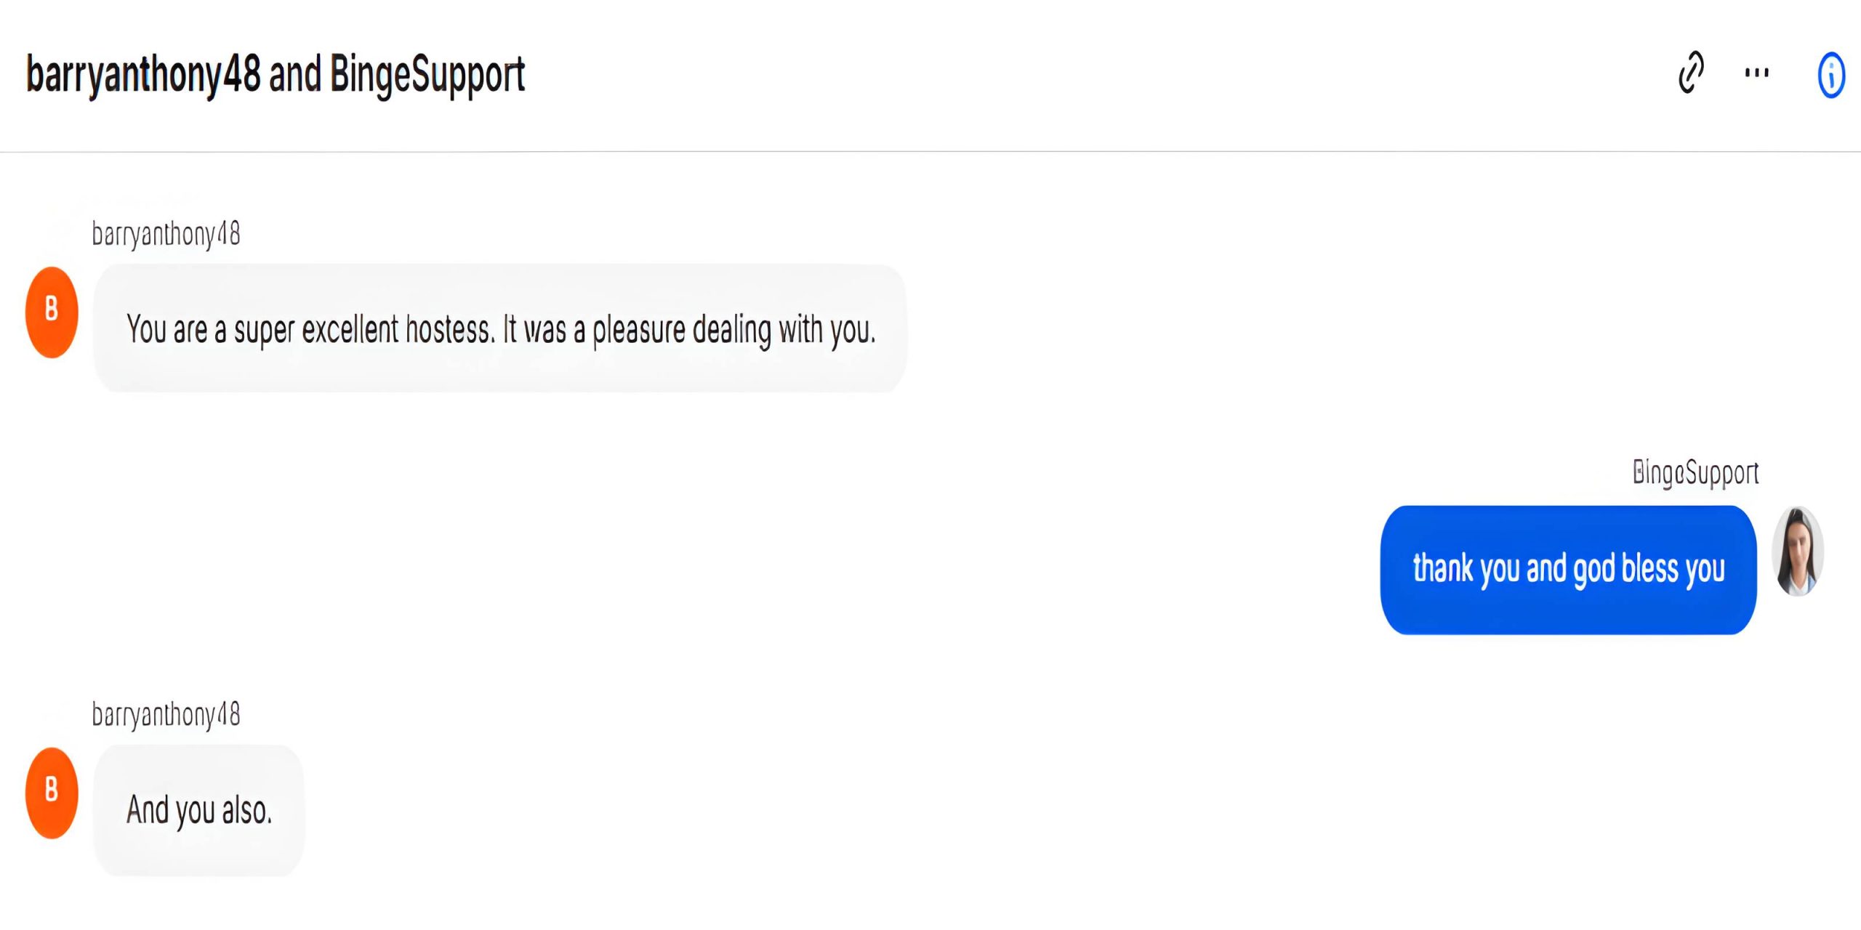Screen dimensions: 1861x930
Task: Click orange B avatar beside "And you also."
Action: pyautogui.click(x=52, y=793)
